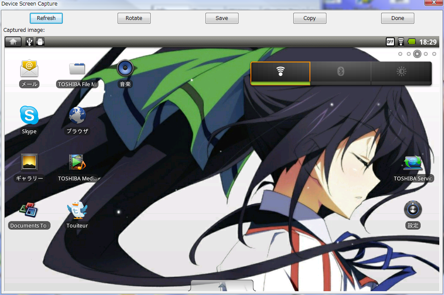Screen dimensions: 444x295
Task: Click the 音楽 label text
Action: click(125, 84)
